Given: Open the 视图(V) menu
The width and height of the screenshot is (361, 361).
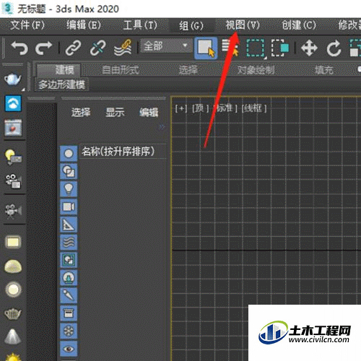Looking at the screenshot, I should pos(243,25).
